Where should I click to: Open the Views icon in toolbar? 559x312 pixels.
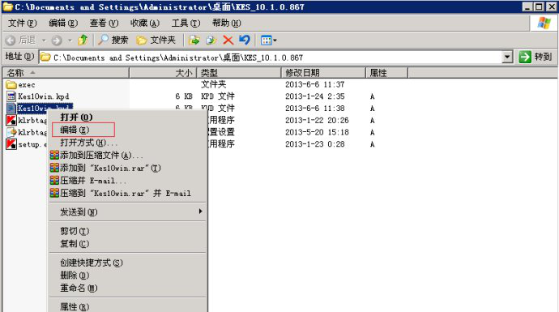pyautogui.click(x=266, y=41)
